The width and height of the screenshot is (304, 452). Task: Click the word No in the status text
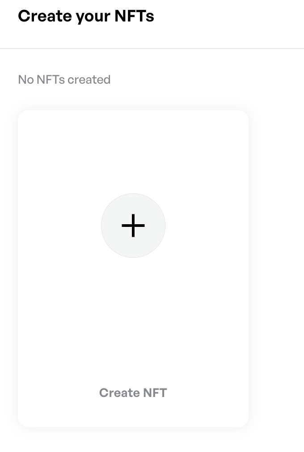pos(25,80)
